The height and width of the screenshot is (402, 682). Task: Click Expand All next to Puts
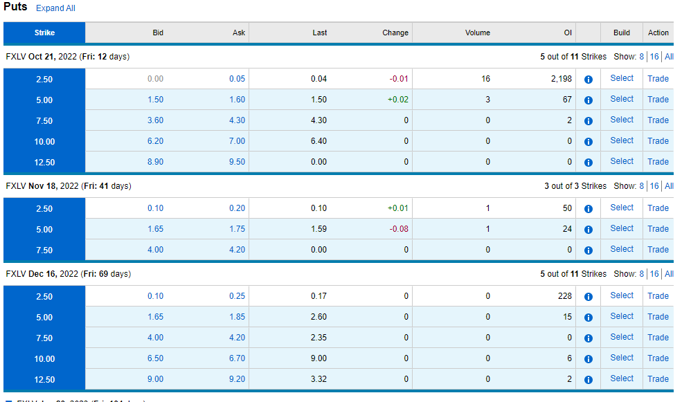[x=55, y=8]
